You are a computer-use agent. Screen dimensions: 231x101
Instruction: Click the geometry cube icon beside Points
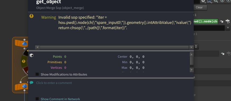[x=31, y=55]
